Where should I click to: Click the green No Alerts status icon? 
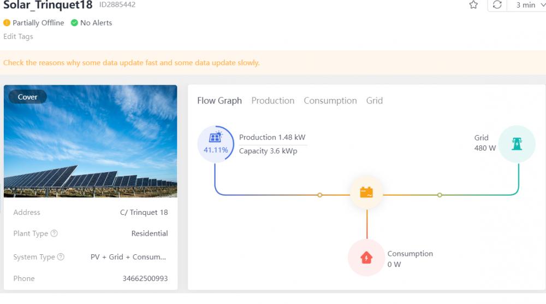pyautogui.click(x=74, y=23)
